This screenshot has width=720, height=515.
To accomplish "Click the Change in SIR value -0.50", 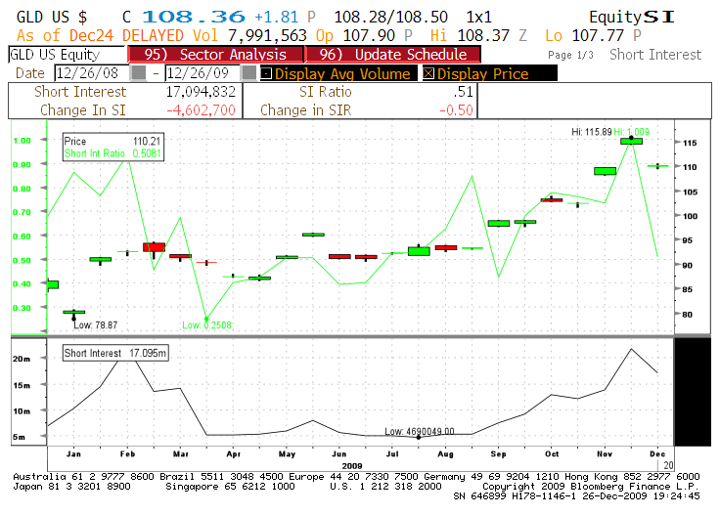I will click(x=456, y=110).
